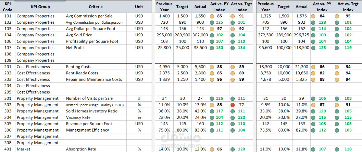Click the Number of Visits per Sale cell
This screenshot has height=152, width=362.
pos(96,98)
